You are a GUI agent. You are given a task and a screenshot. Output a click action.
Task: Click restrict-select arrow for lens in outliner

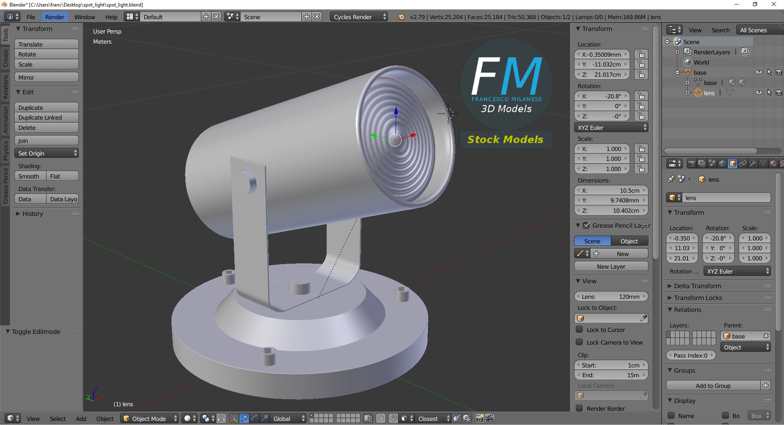click(769, 93)
